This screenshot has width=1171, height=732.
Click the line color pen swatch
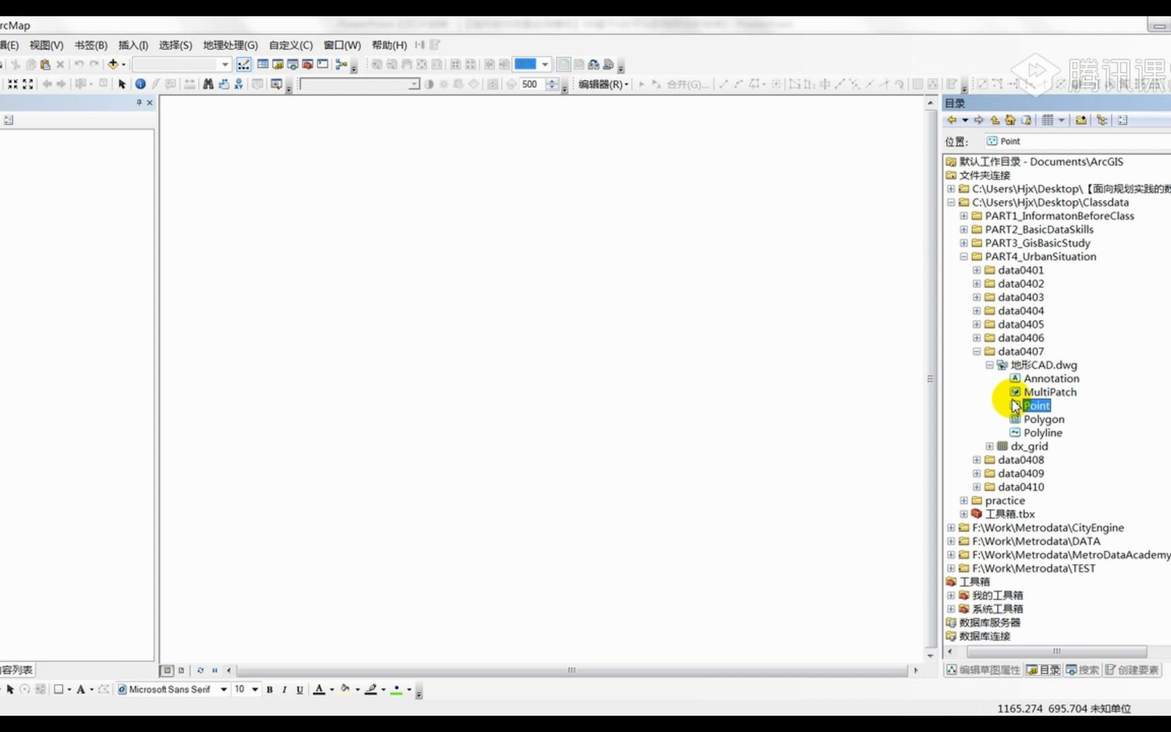point(371,689)
